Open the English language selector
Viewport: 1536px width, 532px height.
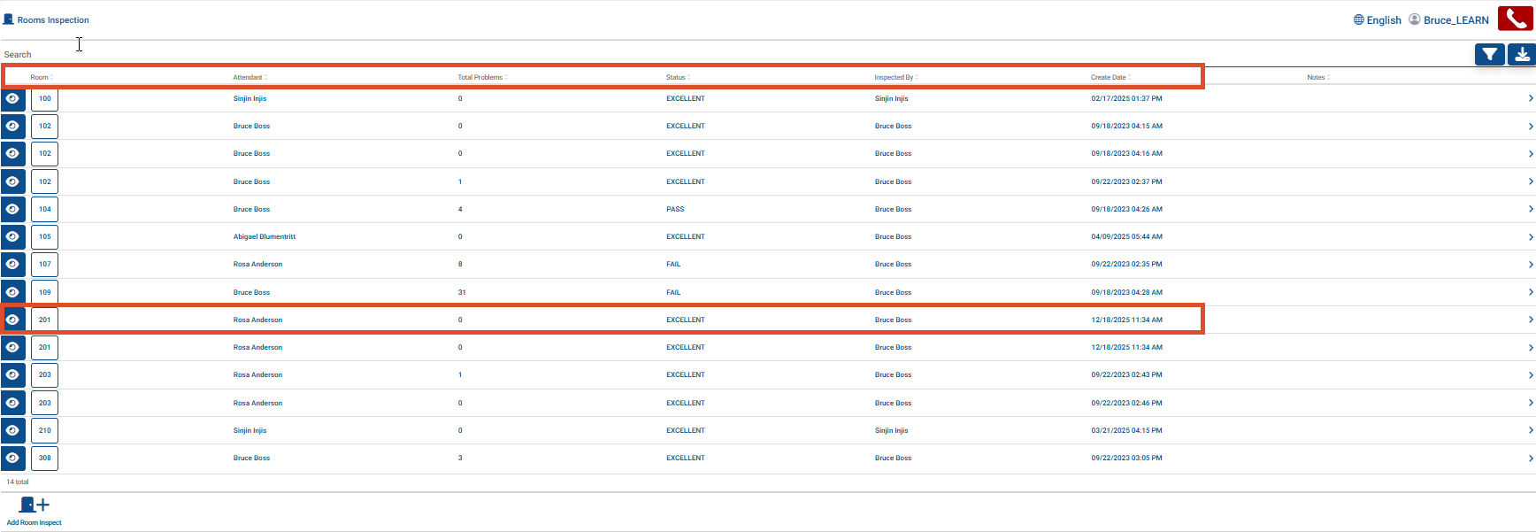point(1377,19)
